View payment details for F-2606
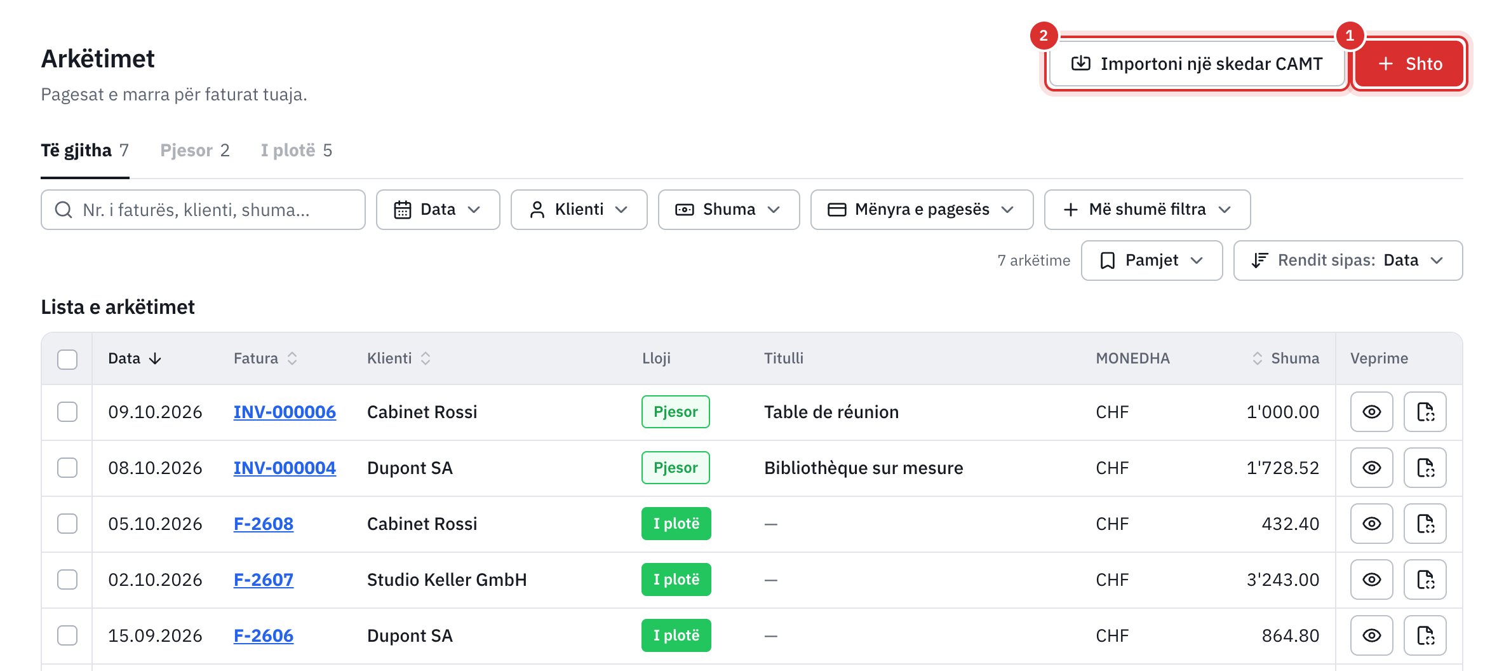Viewport: 1504px width, 671px height. [x=1371, y=635]
